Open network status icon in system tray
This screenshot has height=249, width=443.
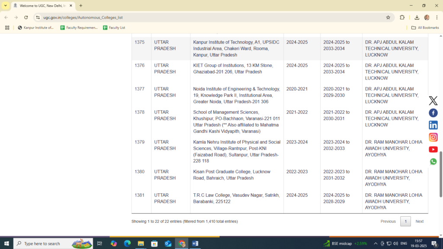click(389, 243)
